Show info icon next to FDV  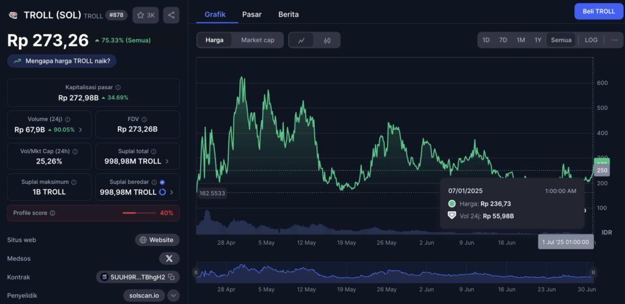point(144,119)
